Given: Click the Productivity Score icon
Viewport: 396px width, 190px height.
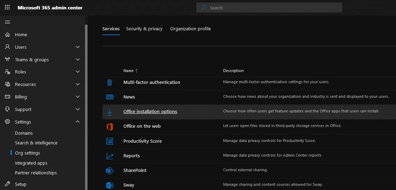Looking at the screenshot, I should click(109, 141).
